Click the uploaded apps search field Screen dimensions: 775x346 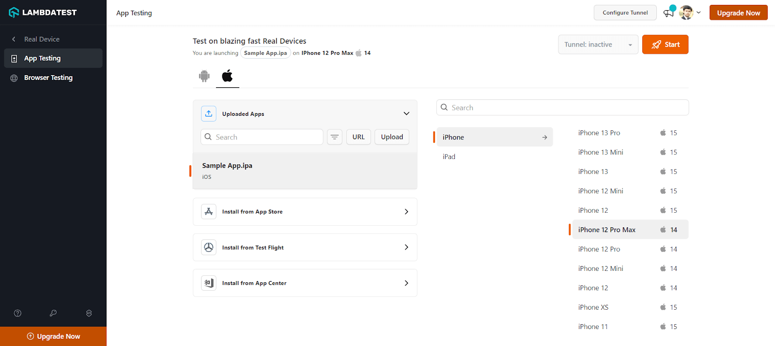point(262,137)
